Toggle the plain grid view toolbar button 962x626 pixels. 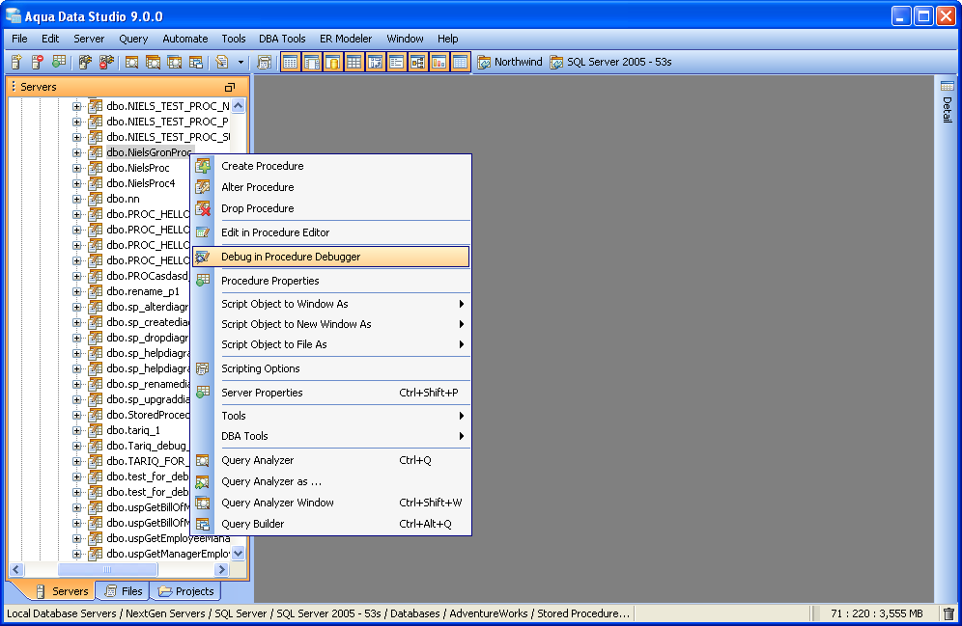click(354, 62)
